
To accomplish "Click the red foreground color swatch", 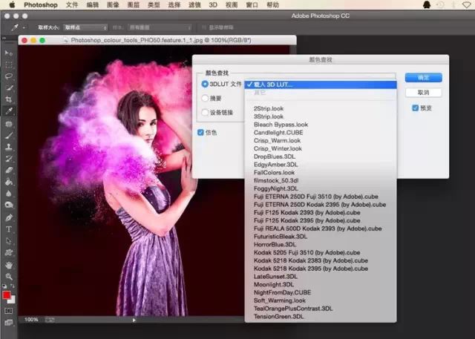I will click(7, 295).
